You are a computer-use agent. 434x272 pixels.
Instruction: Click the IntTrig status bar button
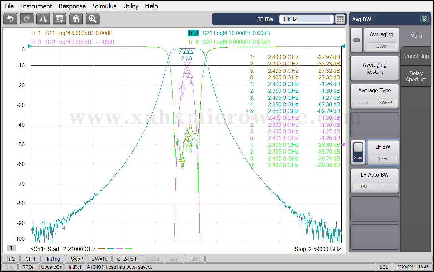tap(53, 259)
